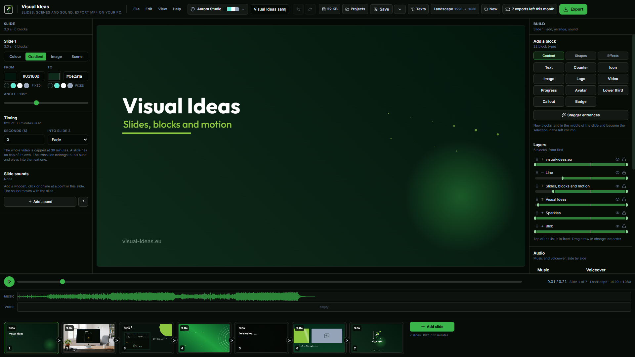Lock the Blob layer
Screen dimensions: 635x357
coord(624,226)
